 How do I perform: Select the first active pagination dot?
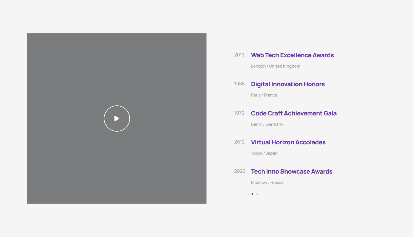point(252,194)
